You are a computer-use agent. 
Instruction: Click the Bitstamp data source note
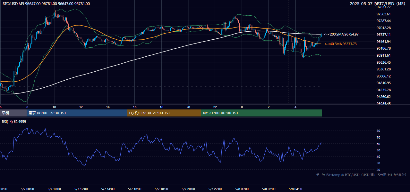pos(361,175)
